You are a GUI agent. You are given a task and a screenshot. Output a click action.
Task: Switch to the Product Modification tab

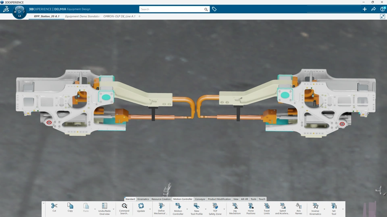pyautogui.click(x=219, y=199)
